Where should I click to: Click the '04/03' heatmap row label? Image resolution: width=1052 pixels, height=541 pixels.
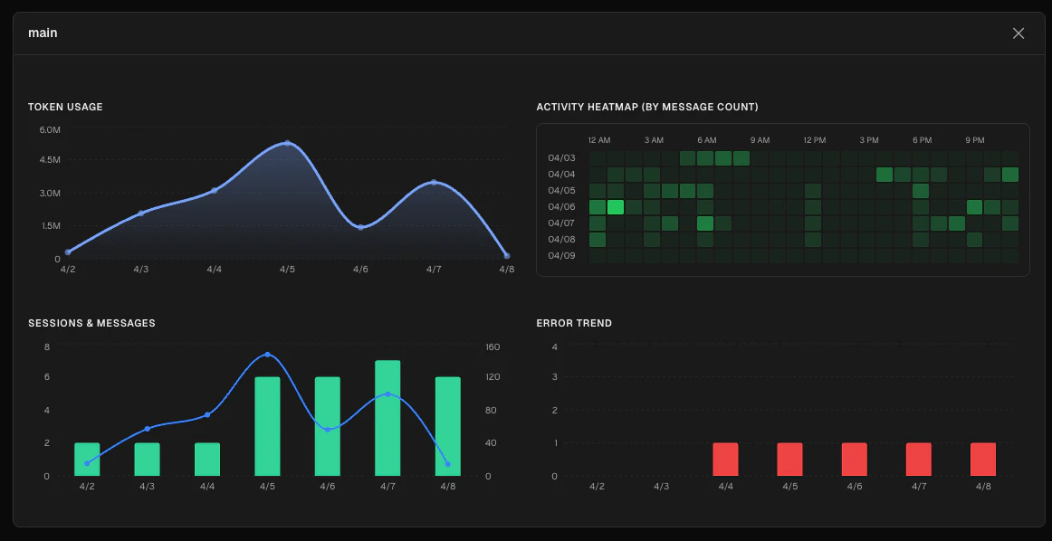(561, 158)
